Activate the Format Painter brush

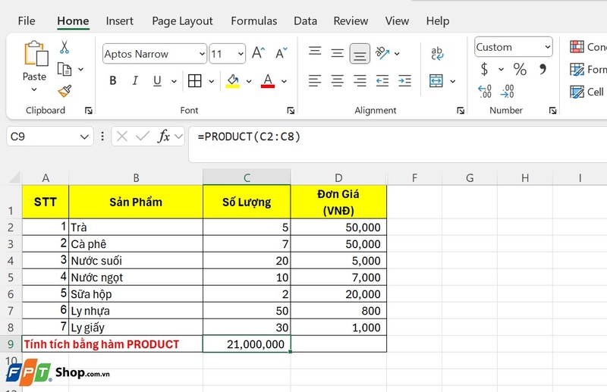click(x=64, y=91)
